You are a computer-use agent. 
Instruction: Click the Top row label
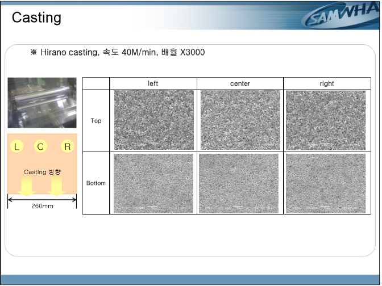(x=96, y=121)
